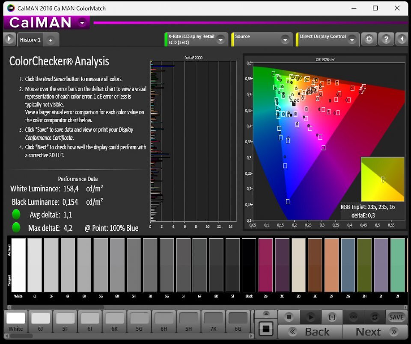Click the DeltaE 2000 bar chart

pos(193,141)
